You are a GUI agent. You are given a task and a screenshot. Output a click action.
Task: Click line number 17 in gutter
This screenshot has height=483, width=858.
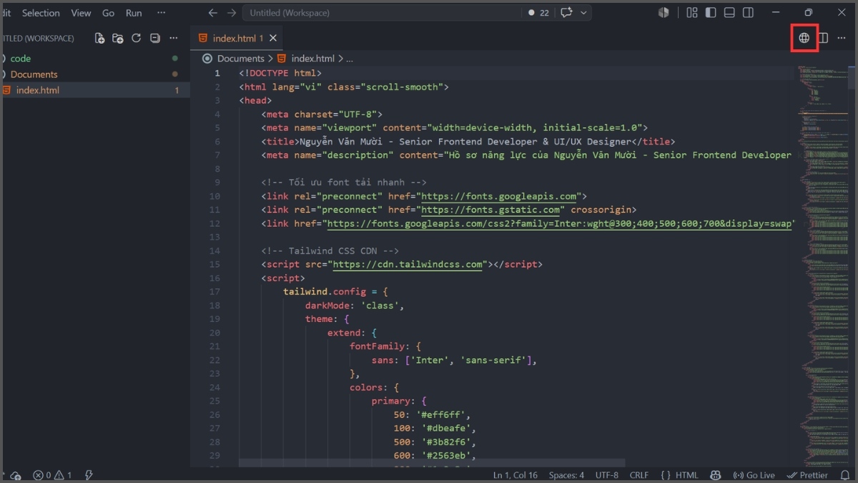tap(214, 292)
